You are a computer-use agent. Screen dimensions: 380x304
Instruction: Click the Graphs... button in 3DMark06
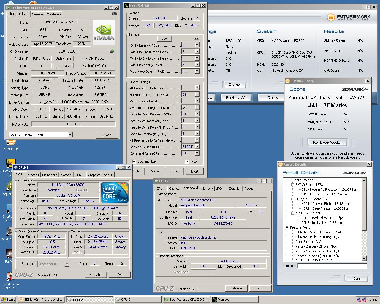(274, 98)
